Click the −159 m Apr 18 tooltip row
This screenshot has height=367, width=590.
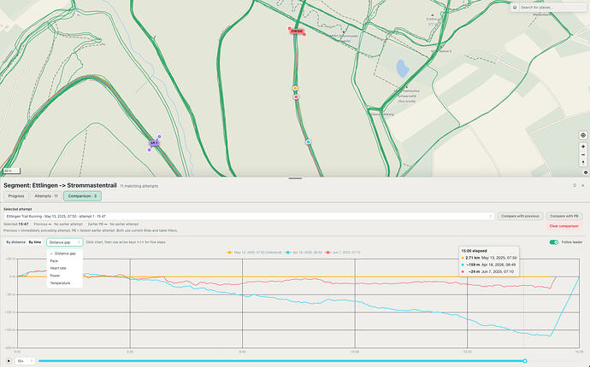click(x=489, y=265)
